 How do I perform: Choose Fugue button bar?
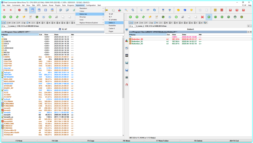tap(114, 31)
